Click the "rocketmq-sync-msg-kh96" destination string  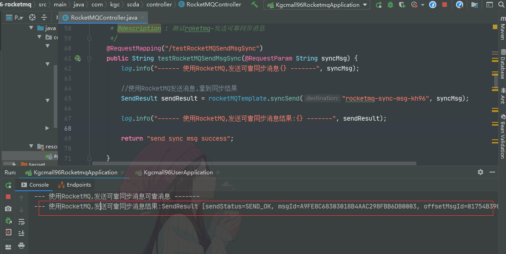pos(386,98)
